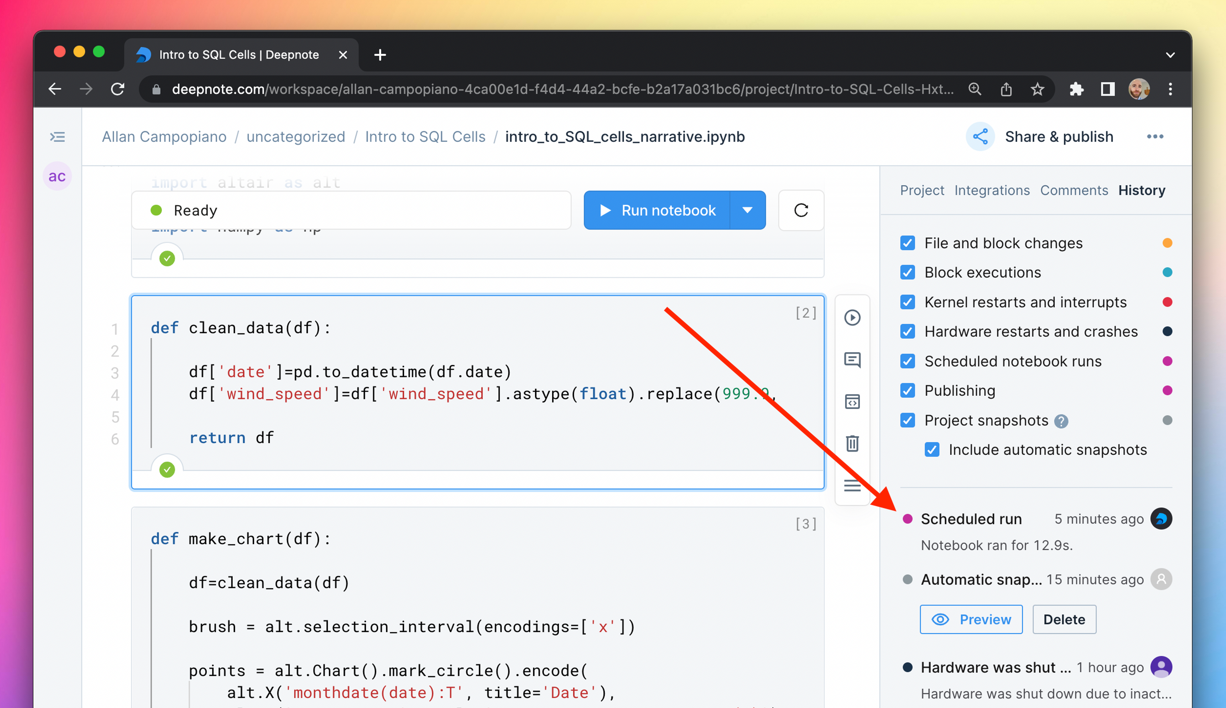Open Intro to SQL Cells breadcrumb
The height and width of the screenshot is (708, 1226).
click(x=425, y=137)
